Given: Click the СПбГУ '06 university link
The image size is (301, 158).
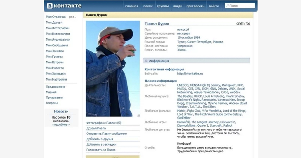Looking at the screenshot, I should tap(243, 24).
